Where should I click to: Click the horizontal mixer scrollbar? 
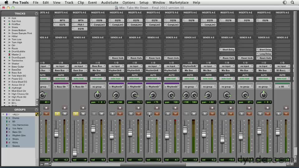coord(153,164)
